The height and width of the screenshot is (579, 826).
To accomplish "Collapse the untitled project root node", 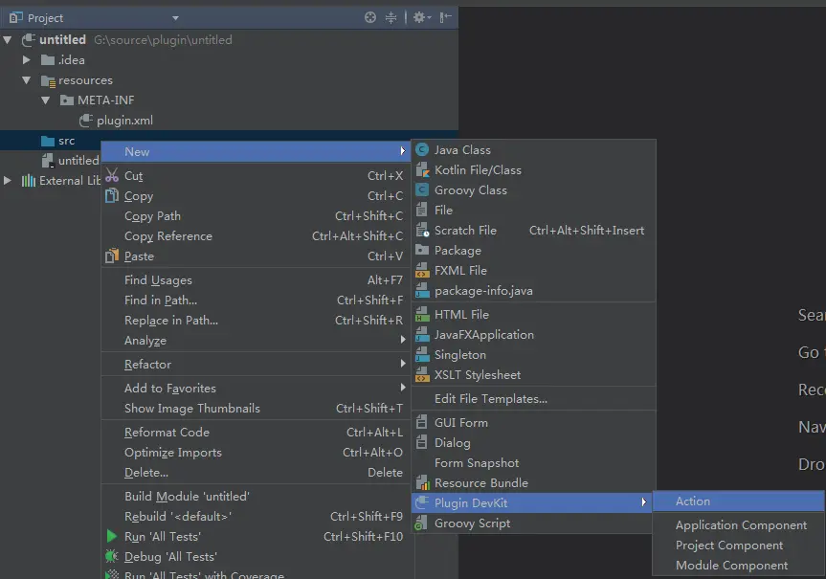I will click(x=8, y=39).
